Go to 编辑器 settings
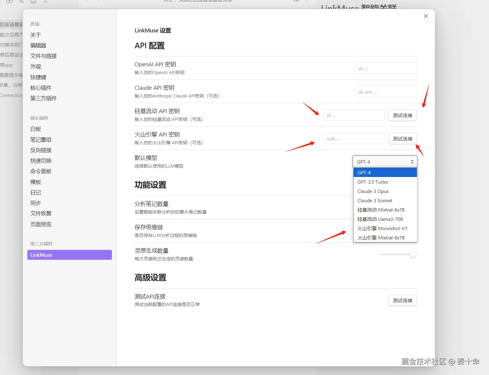The height and width of the screenshot is (375, 489). tap(38, 45)
